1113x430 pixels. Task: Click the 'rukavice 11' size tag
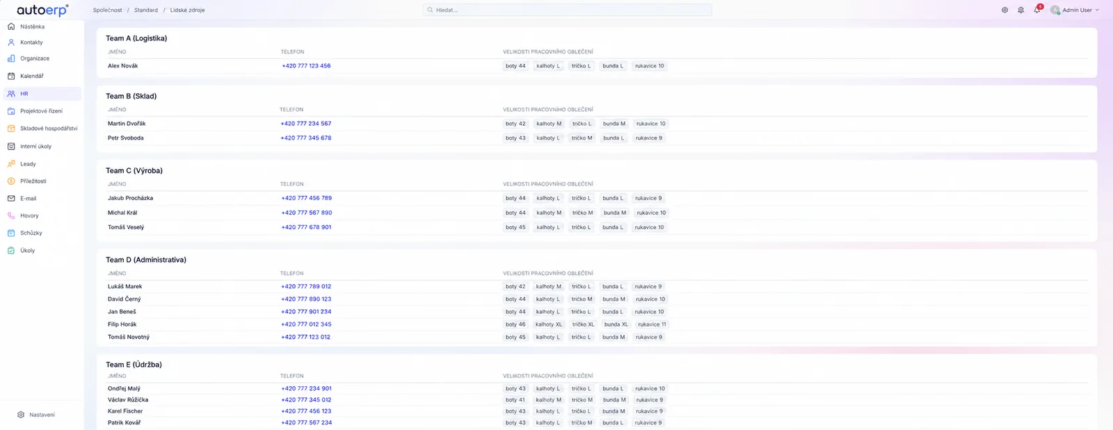coord(652,324)
